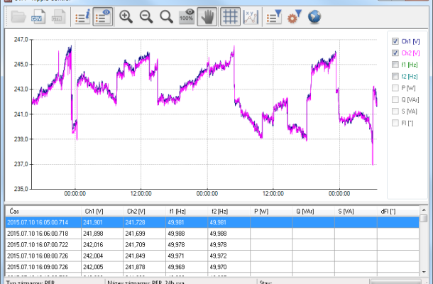Click the globe icon in the toolbar
Screen dimensions: 433x284
tap(314, 16)
